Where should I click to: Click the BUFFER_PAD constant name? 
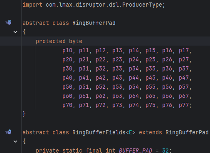(136, 151)
